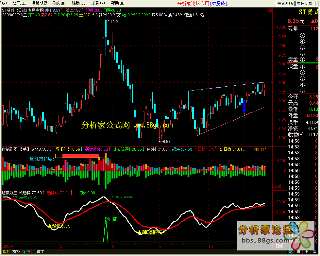Open the 港股期货 menu

[39, 3]
